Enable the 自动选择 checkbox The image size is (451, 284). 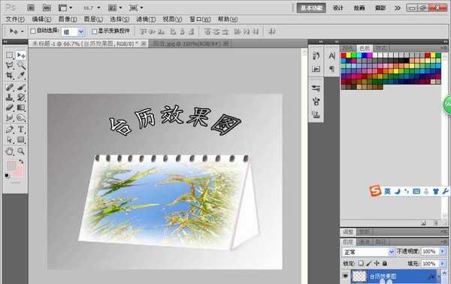[x=33, y=31]
